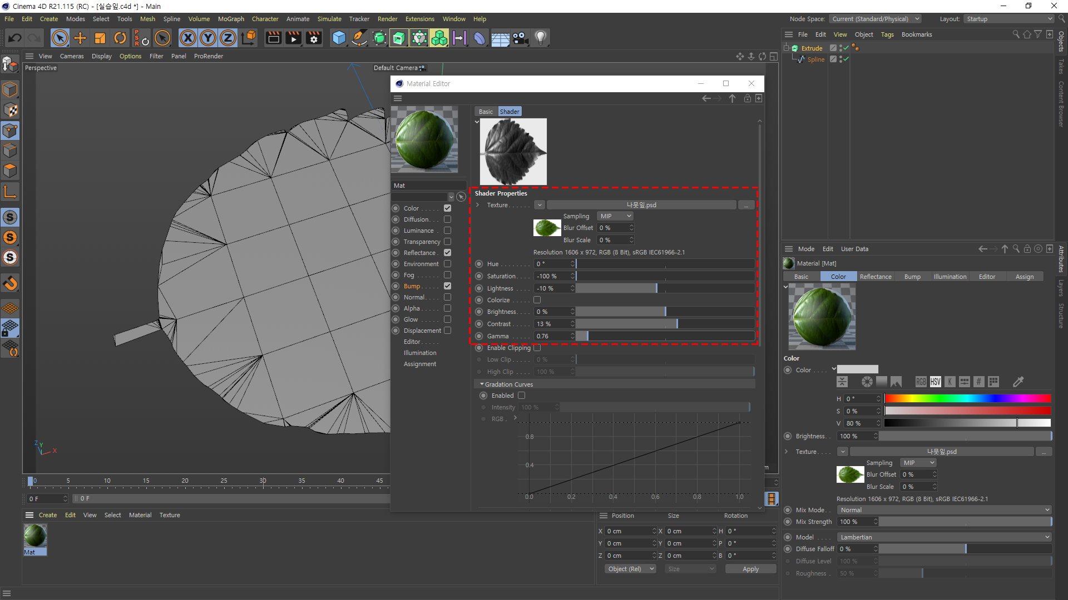The height and width of the screenshot is (600, 1068).
Task: Click the Apply button
Action: click(x=750, y=569)
